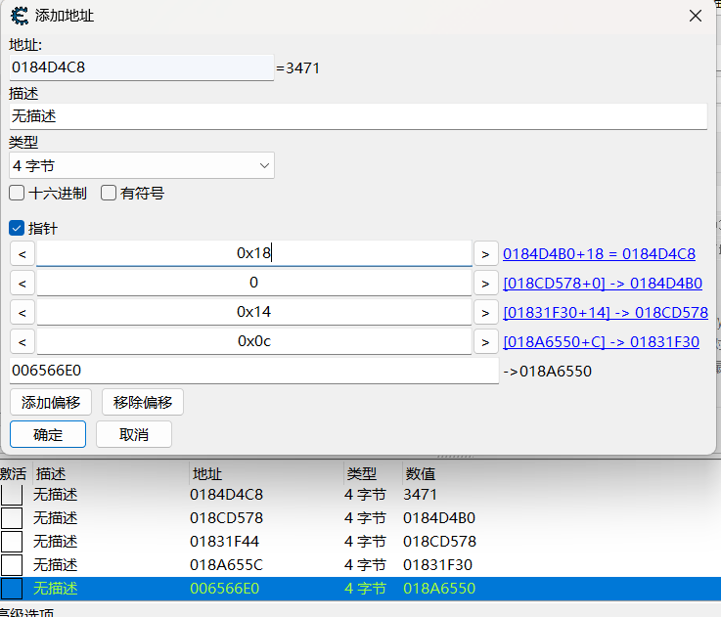The width and height of the screenshot is (721, 617).
Task: Enable the 有符号 checkbox
Action: (x=109, y=193)
